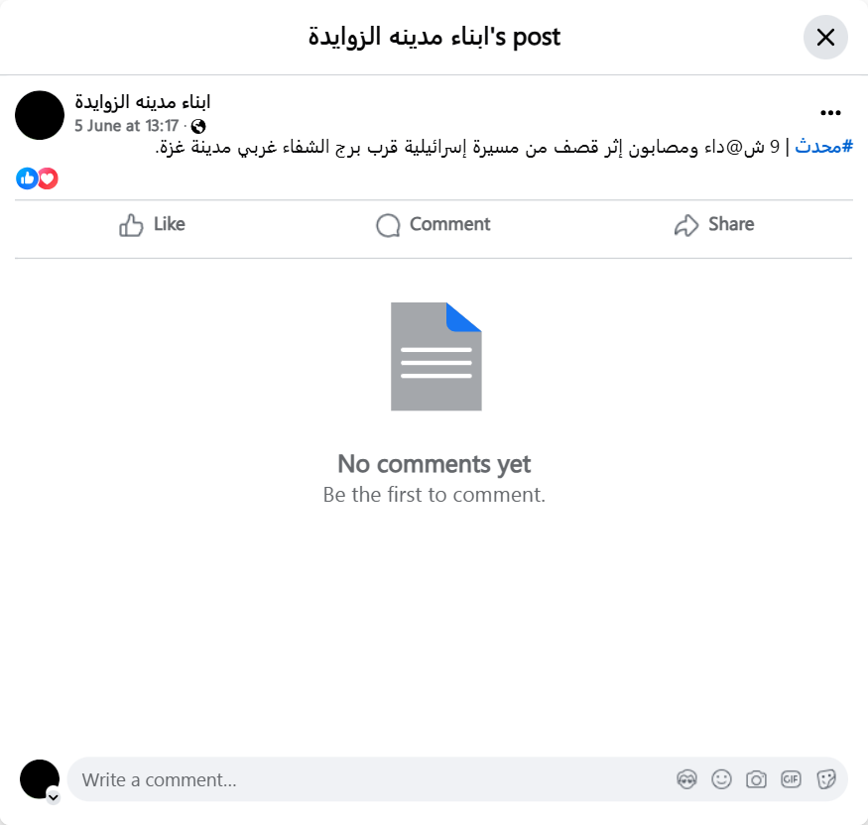The height and width of the screenshot is (825, 868).
Task: Click the 5 June at 13:17 timestamp
Action: point(127,126)
